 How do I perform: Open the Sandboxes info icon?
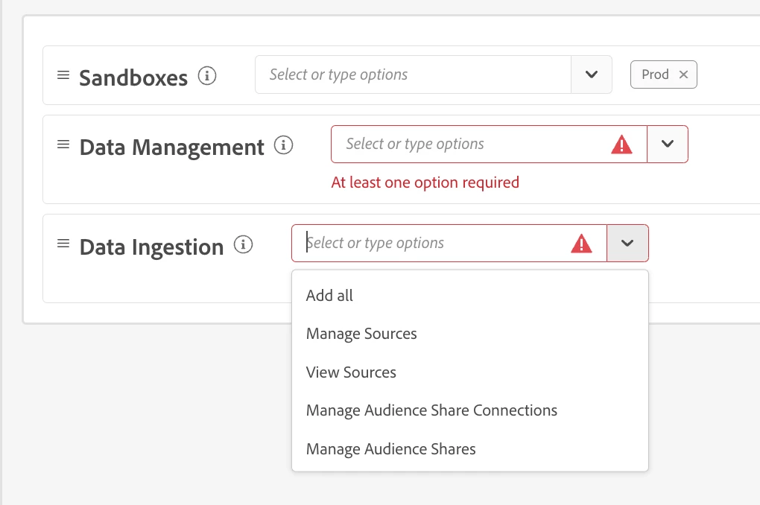(x=207, y=76)
